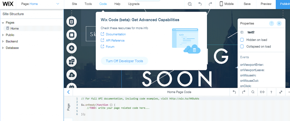Image resolution: width=290 pixels, height=121 pixels.
Task: Click the code format brackets icon
Action: click(262, 92)
